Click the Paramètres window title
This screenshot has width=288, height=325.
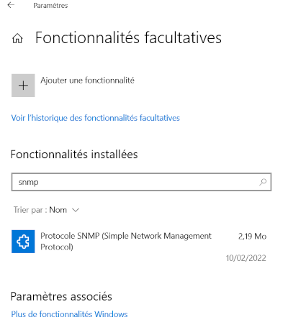[x=50, y=6]
